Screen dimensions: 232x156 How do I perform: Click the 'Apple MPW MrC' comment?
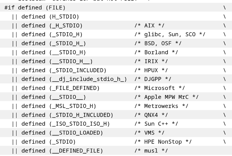click(166, 97)
